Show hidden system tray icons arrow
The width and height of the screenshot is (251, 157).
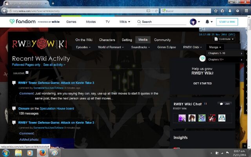[x=211, y=153]
